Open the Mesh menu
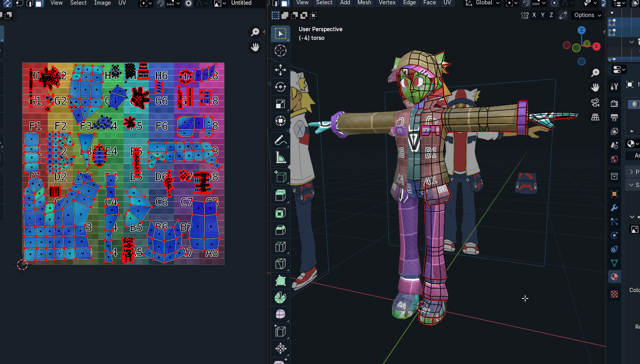 click(x=364, y=3)
